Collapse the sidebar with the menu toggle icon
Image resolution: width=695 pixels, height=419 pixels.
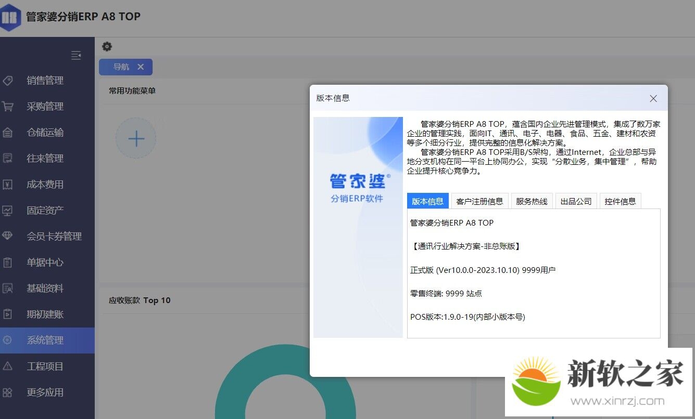[x=76, y=55]
